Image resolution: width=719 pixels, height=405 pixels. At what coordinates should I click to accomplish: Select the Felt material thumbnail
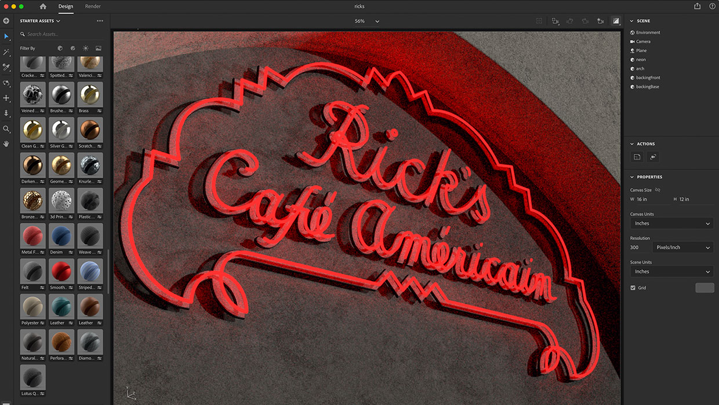(x=32, y=271)
